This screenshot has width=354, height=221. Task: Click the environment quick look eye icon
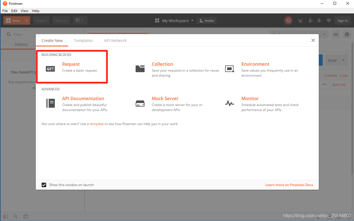(336, 35)
